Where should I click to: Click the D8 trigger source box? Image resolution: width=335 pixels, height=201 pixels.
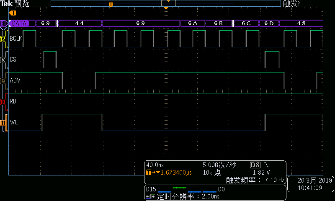[x=255, y=165]
